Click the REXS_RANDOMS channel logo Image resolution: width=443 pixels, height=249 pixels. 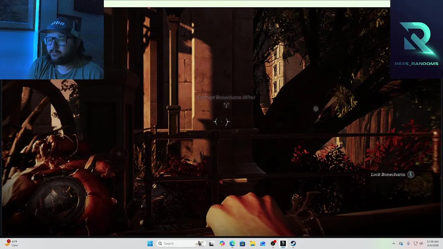416,43
